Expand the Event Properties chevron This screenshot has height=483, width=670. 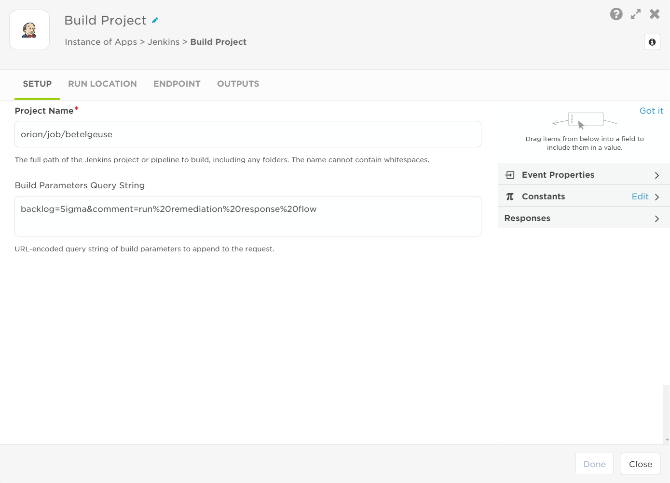tap(657, 175)
